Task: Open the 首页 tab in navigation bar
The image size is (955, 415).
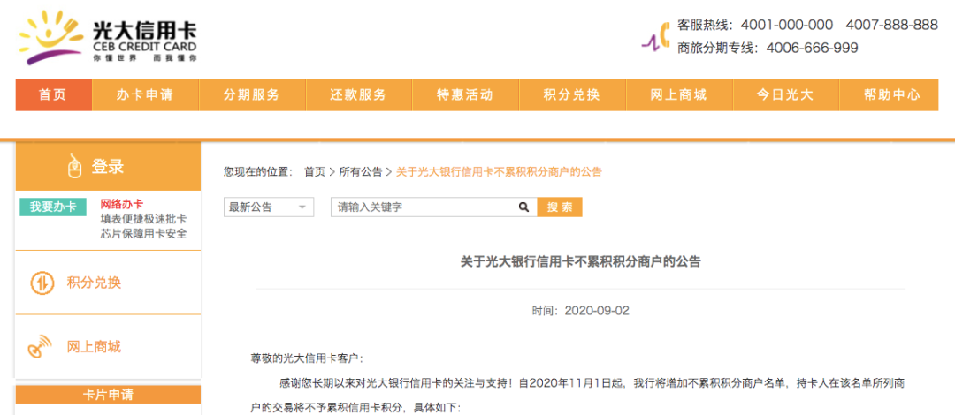Action: point(54,95)
